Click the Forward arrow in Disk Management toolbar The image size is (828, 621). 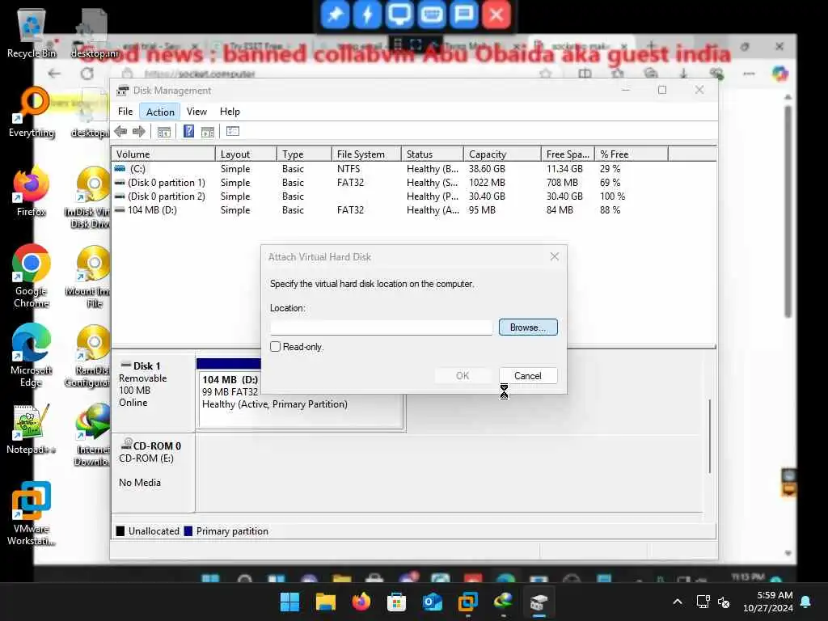[x=139, y=132]
